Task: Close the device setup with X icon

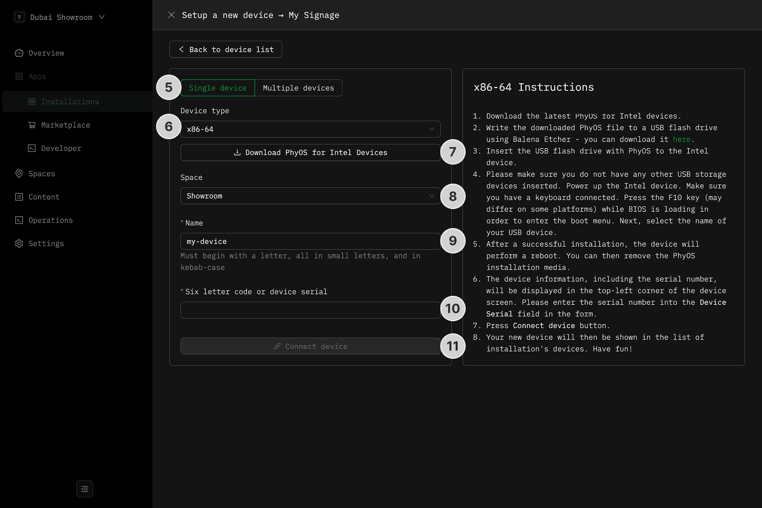Action: point(171,15)
